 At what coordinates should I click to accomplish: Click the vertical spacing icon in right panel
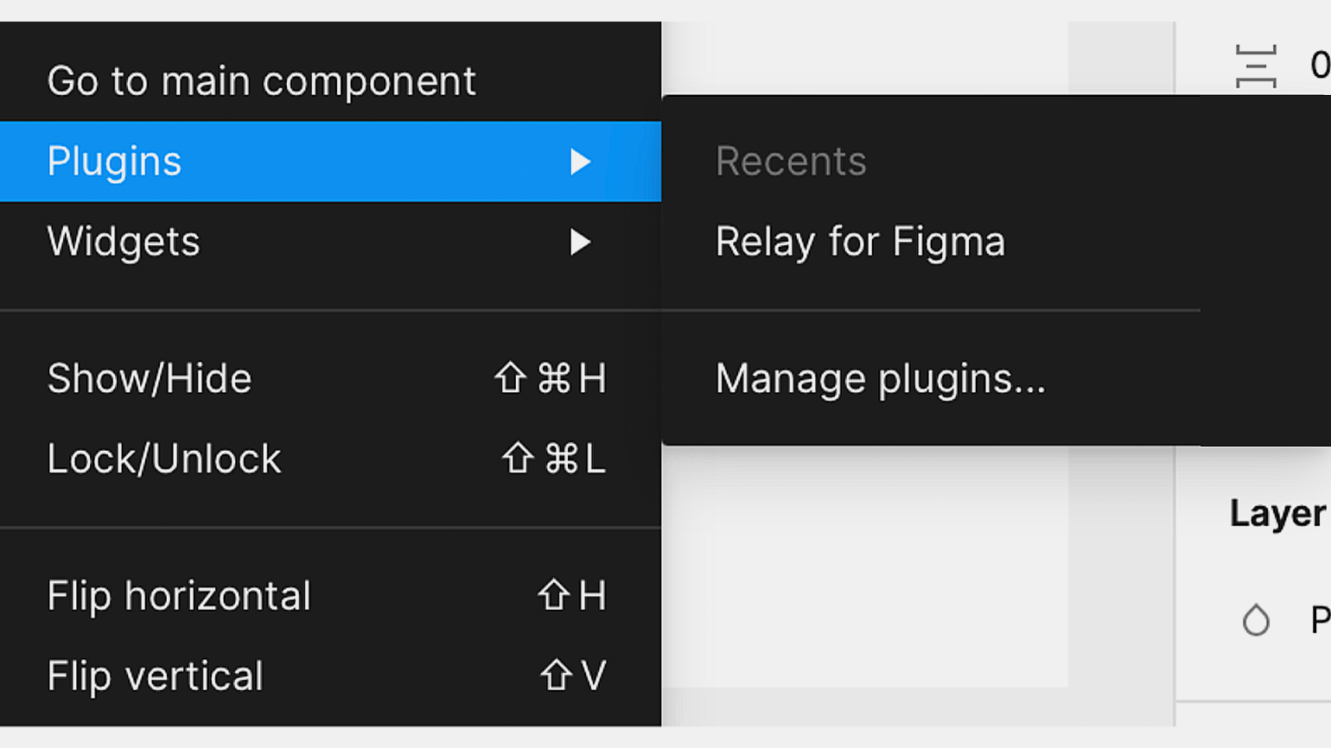tap(1256, 67)
